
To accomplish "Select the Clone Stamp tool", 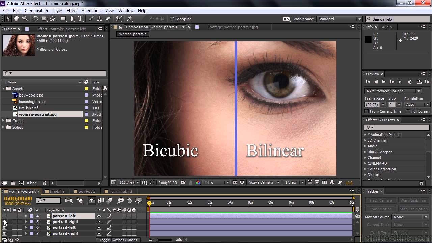I will click(x=100, y=19).
